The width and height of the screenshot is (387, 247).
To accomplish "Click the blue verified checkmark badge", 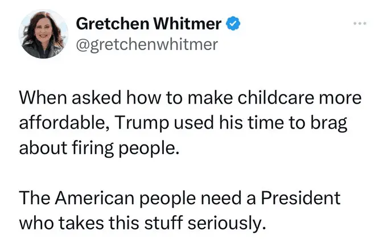I will tap(232, 24).
